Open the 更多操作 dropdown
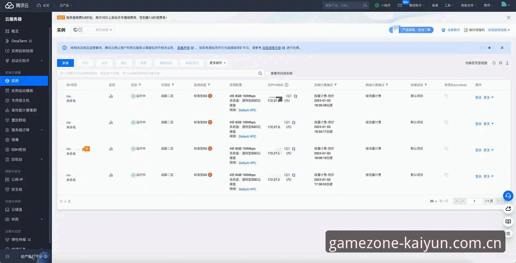The image size is (516, 263). [x=217, y=63]
